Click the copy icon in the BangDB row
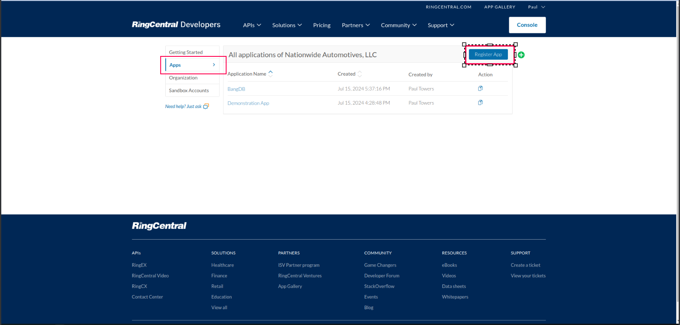 (x=480, y=88)
